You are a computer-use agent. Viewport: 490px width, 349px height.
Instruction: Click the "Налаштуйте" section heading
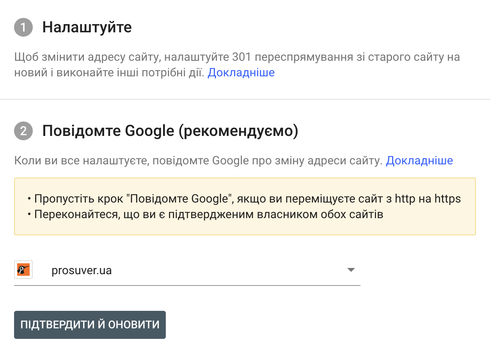pyautogui.click(x=87, y=27)
